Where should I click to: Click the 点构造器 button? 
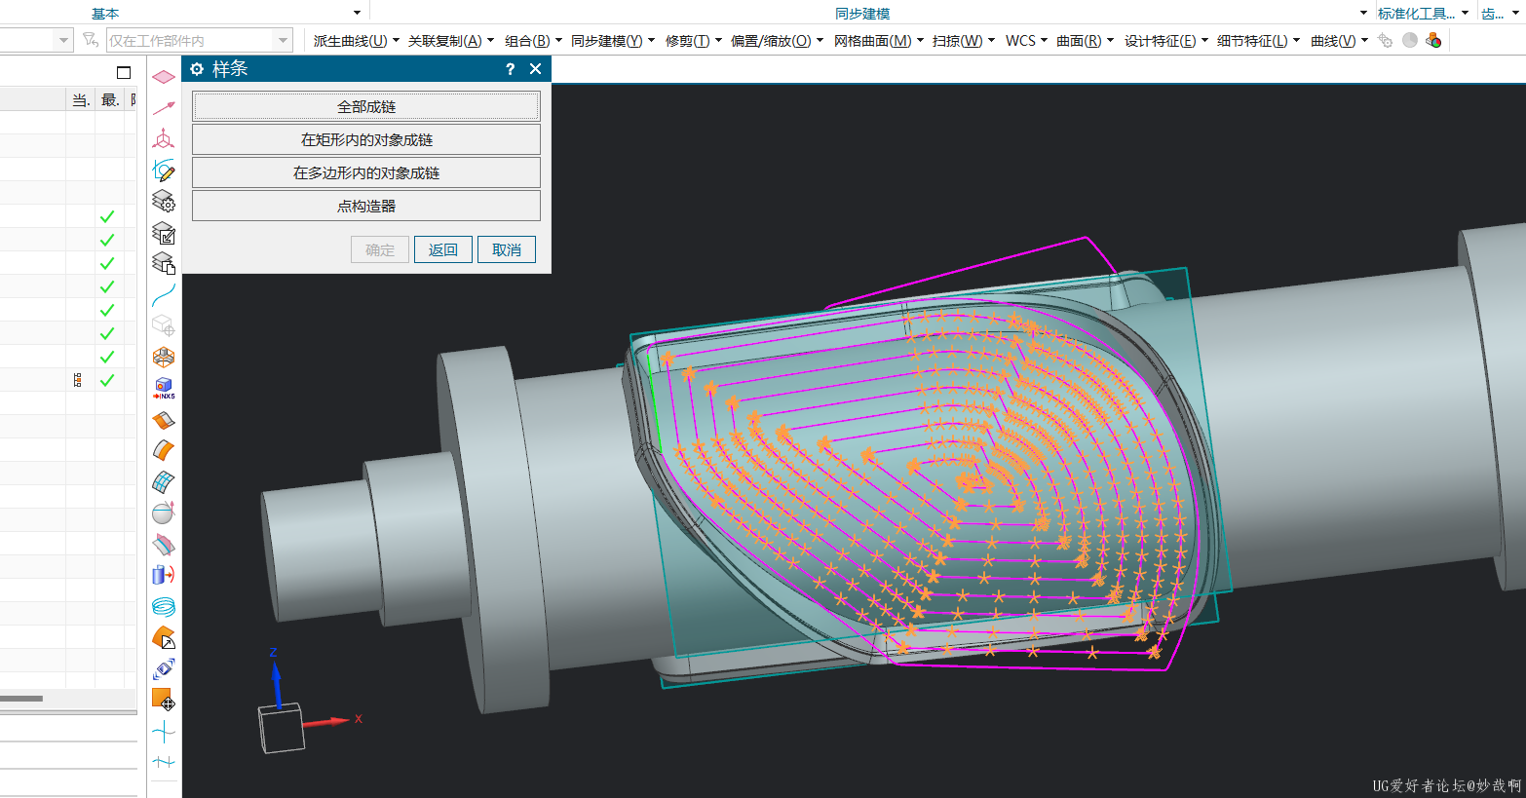pyautogui.click(x=366, y=206)
